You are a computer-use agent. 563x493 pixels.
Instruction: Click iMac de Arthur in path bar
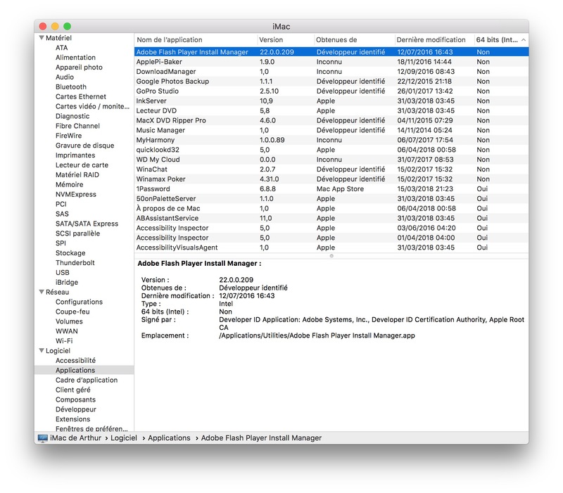click(76, 438)
